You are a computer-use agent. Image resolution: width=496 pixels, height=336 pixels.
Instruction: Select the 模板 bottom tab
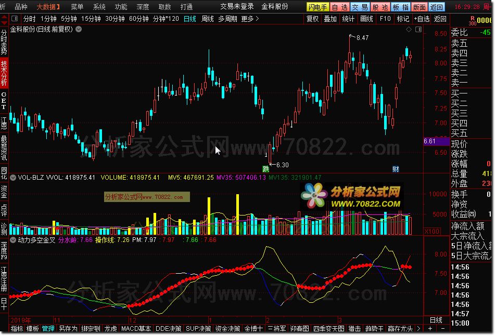(x=33, y=328)
